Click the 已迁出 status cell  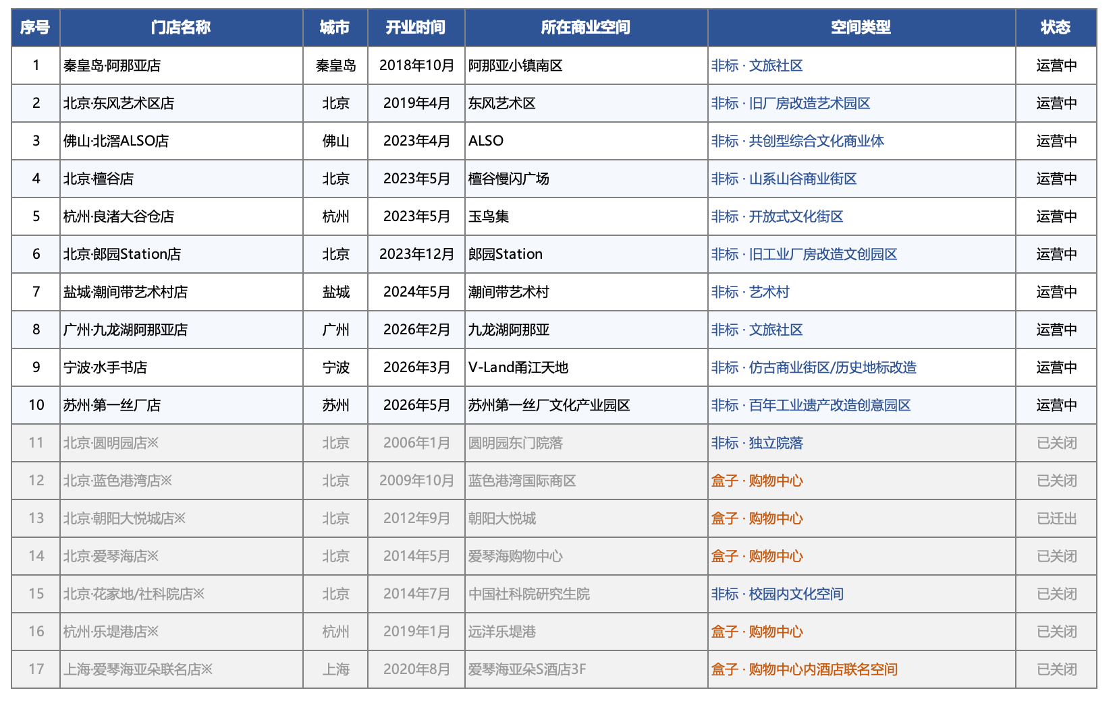pos(1056,518)
